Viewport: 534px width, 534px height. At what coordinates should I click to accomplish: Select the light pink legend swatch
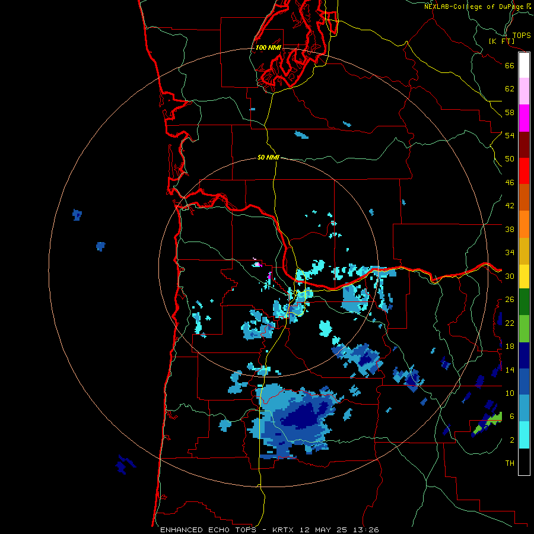(x=524, y=91)
